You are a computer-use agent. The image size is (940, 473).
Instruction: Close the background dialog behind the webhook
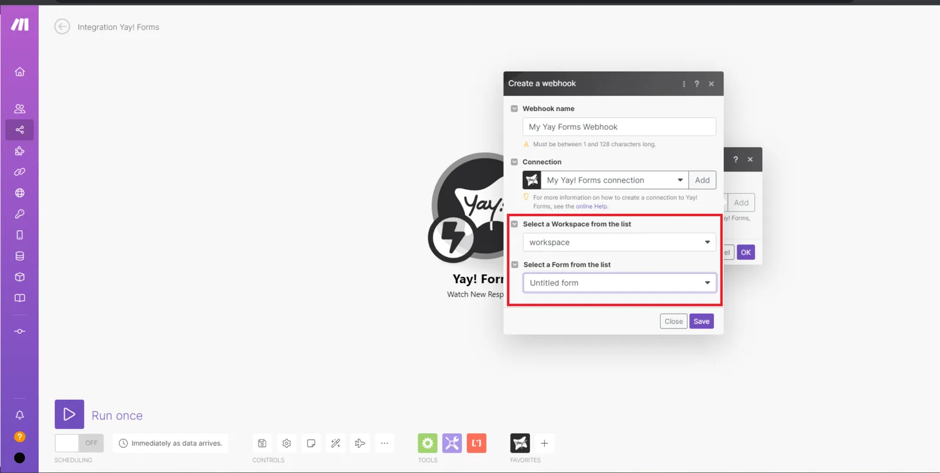[x=750, y=159]
